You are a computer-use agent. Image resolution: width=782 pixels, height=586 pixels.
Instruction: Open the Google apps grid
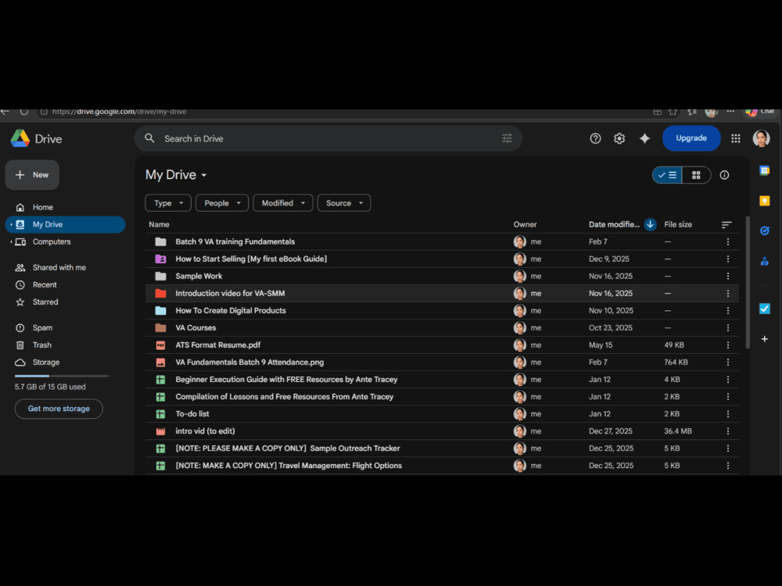(x=735, y=138)
